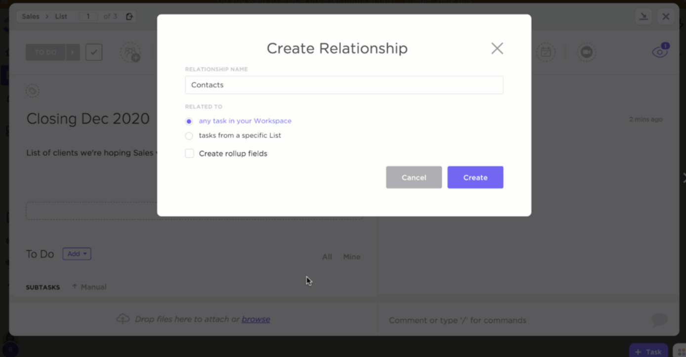
Task: Open the watchers eye icon
Action: pyautogui.click(x=660, y=52)
